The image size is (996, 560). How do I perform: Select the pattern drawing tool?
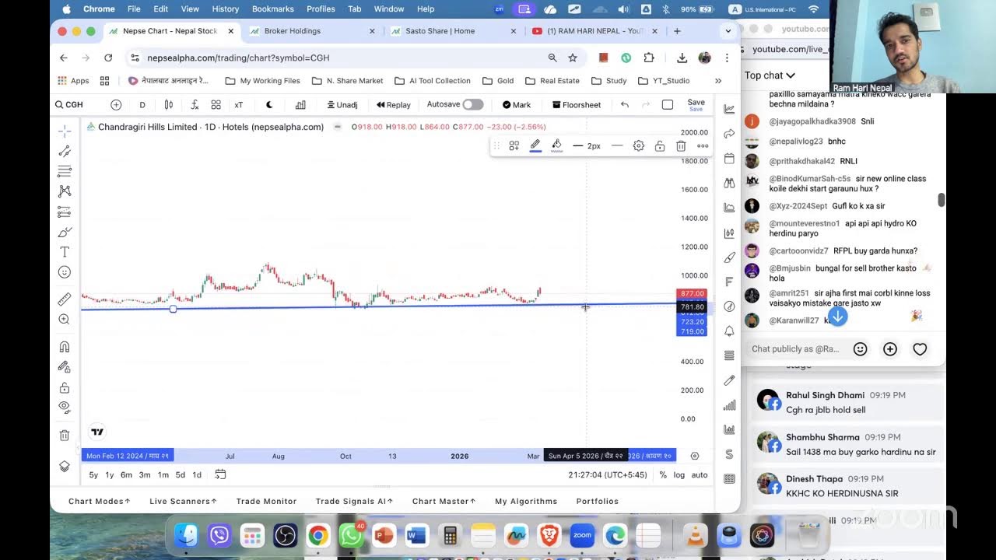click(65, 191)
